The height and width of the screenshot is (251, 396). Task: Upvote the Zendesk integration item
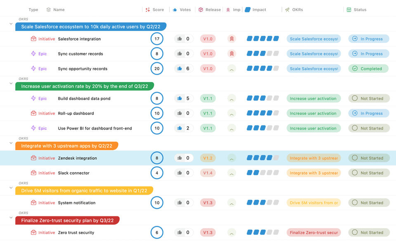(x=179, y=158)
